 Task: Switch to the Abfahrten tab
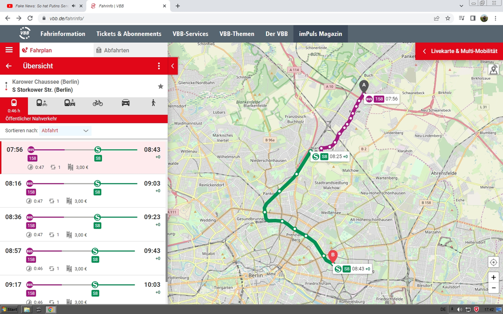pyautogui.click(x=130, y=50)
